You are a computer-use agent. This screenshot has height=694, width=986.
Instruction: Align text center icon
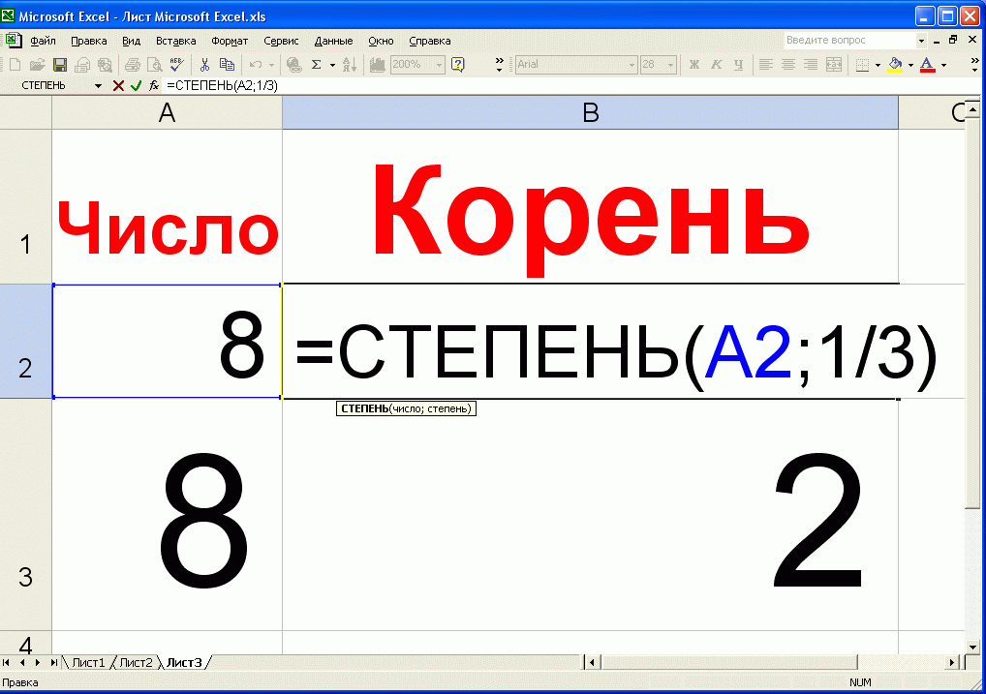(787, 64)
